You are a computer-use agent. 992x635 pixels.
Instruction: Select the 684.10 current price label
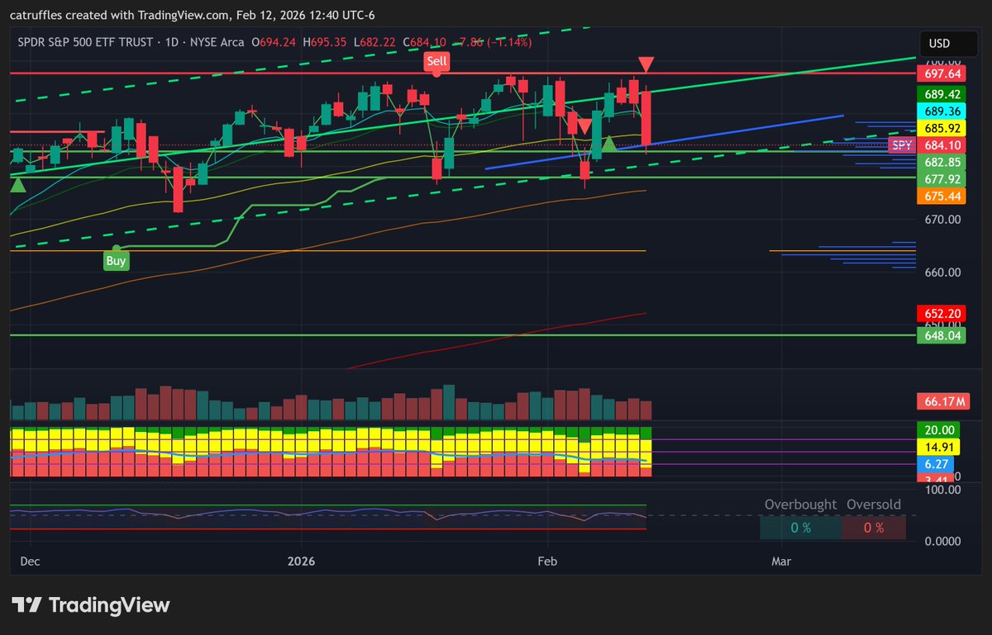942,145
